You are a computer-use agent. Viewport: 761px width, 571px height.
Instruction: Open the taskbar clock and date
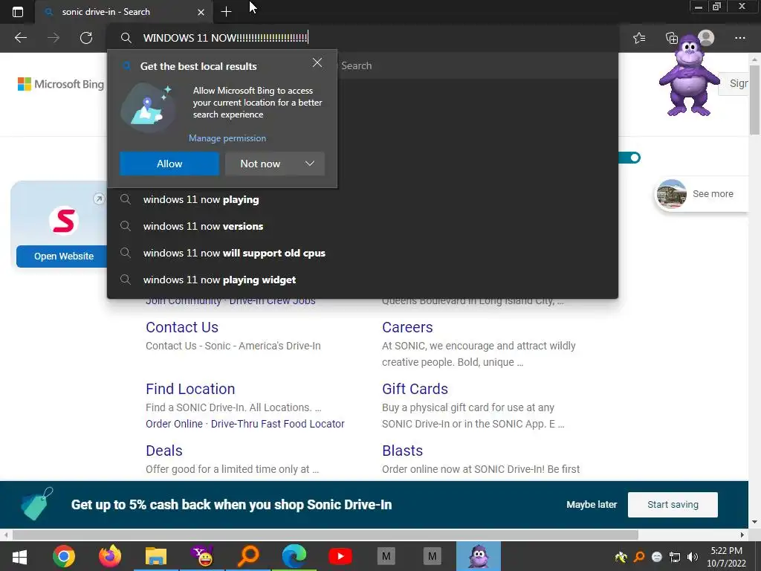[x=726, y=557]
